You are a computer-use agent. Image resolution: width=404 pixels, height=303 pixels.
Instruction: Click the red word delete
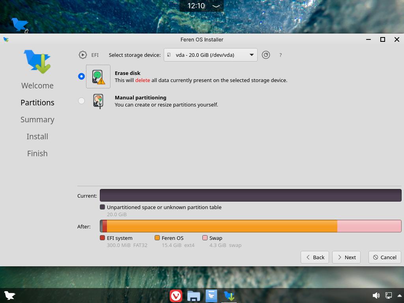tap(142, 80)
